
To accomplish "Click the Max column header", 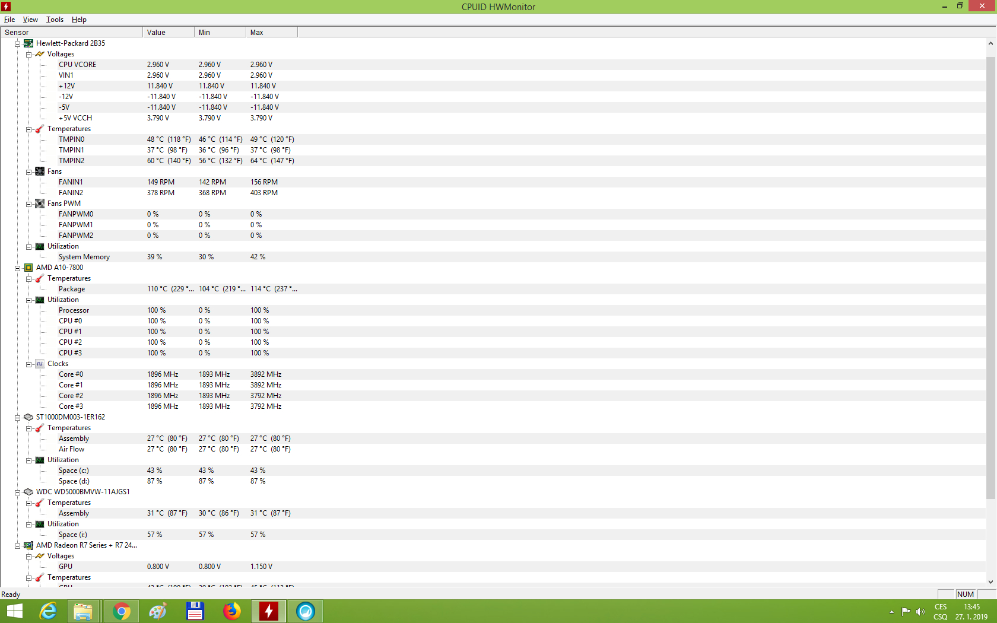I will tap(271, 33).
